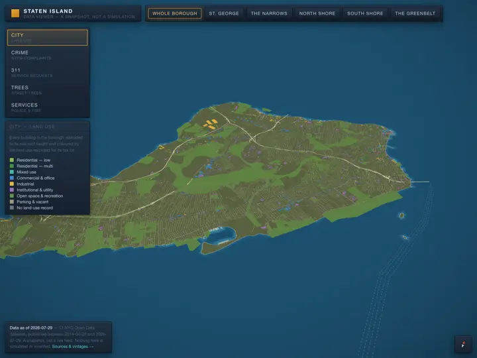Click the Residential — multi legend swatch
The image size is (477, 358).
(x=12, y=166)
